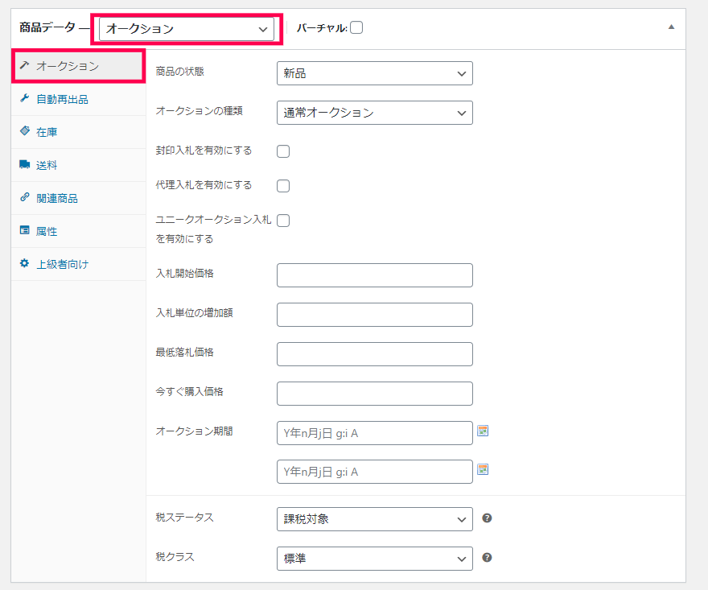Toggle the バーチャル checkbox
This screenshot has width=708, height=590.
(356, 27)
